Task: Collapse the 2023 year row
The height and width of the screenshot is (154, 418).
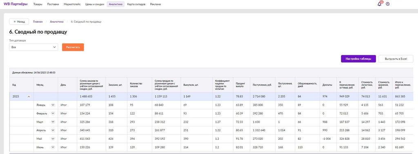Action: [x=29, y=97]
